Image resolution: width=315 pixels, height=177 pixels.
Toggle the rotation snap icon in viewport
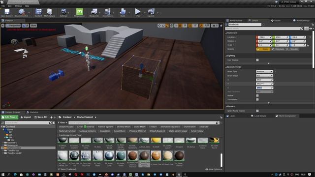pyautogui.click(x=190, y=26)
